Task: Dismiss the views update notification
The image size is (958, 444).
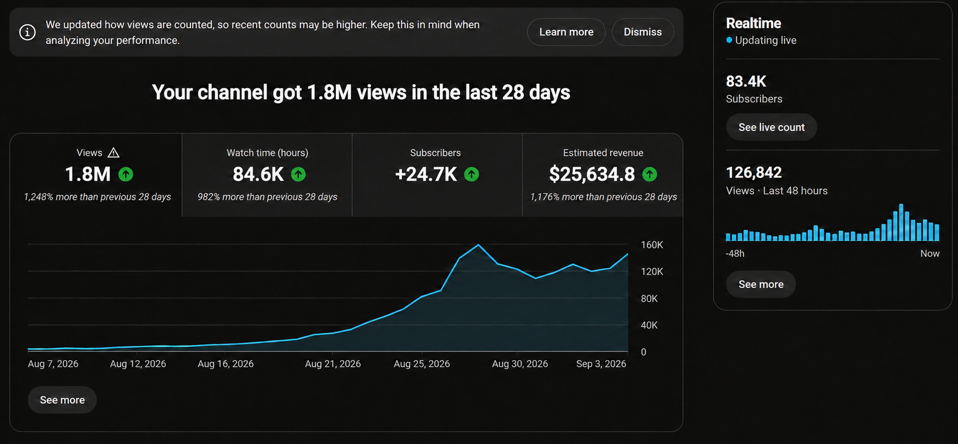Action: 643,32
